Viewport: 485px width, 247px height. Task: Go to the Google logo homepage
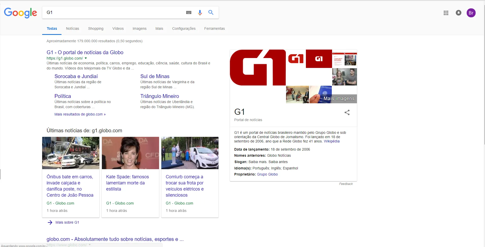21,13
